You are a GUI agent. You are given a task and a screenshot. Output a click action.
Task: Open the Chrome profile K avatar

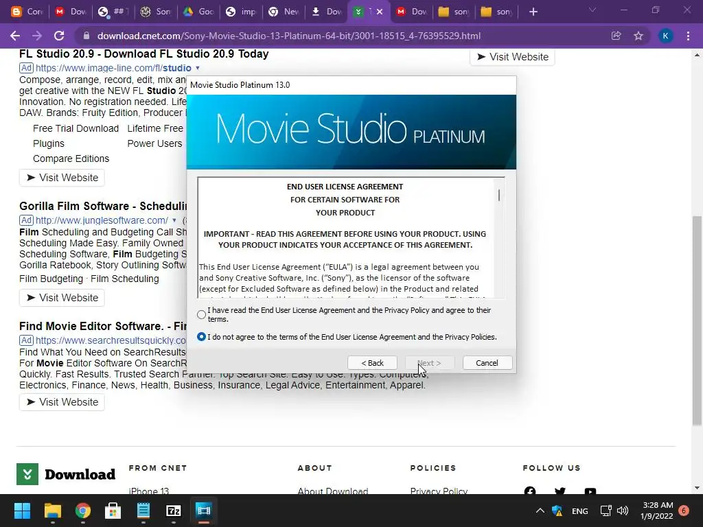click(x=666, y=36)
